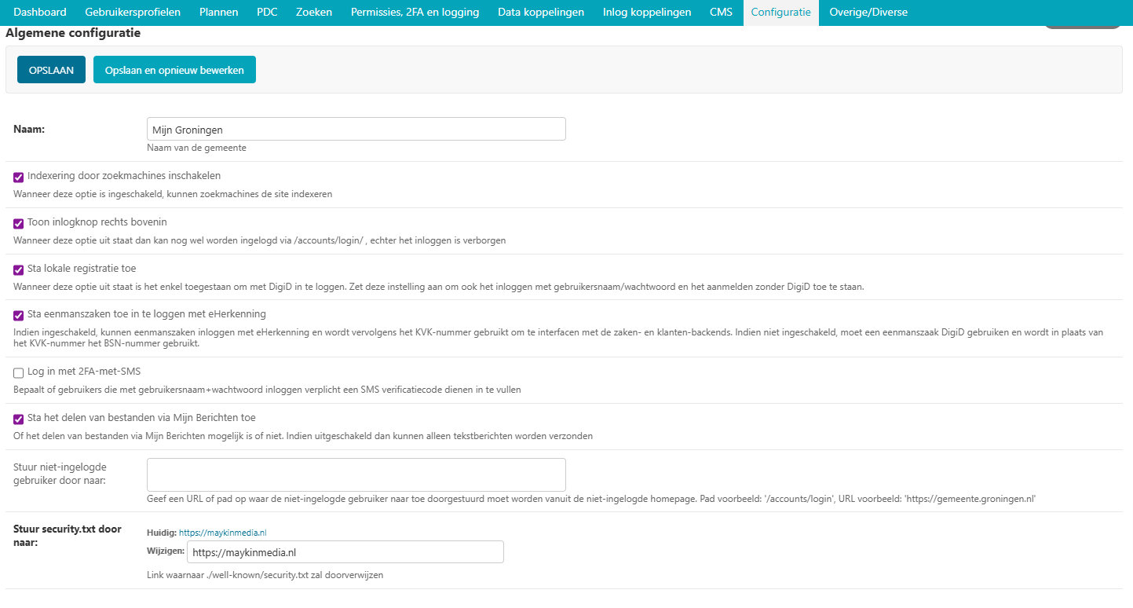Switch to the CMS tab

[721, 13]
